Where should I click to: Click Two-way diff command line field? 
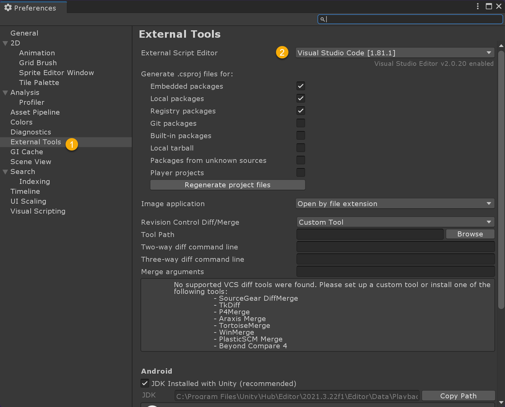(395, 247)
